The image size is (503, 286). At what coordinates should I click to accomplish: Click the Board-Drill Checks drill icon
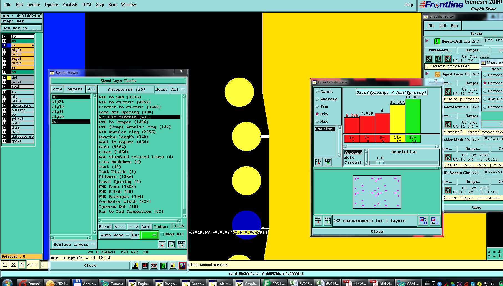(437, 41)
